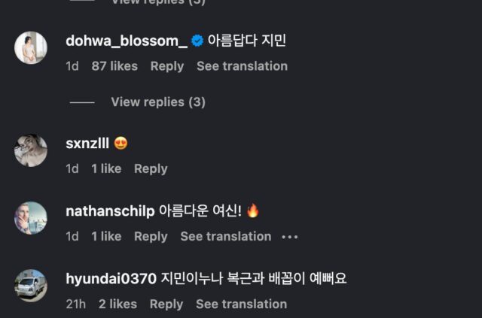Open nathanschilp's profile avatar
The image size is (482, 318).
31,218
